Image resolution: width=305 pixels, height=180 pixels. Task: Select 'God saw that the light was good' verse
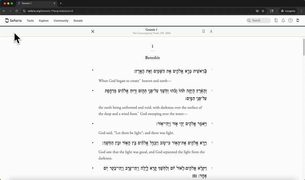point(151,155)
